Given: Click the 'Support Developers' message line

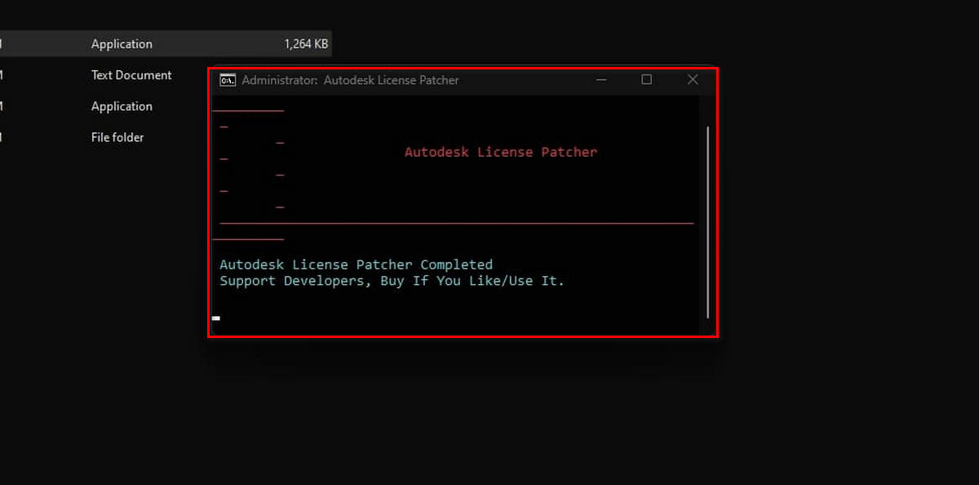Looking at the screenshot, I should coord(392,281).
